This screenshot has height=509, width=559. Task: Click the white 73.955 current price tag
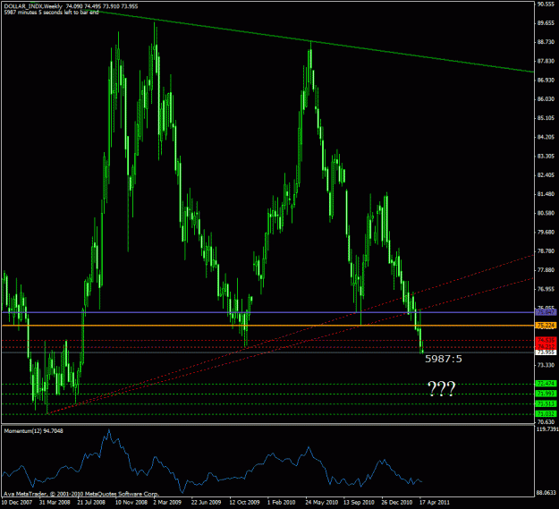point(546,352)
